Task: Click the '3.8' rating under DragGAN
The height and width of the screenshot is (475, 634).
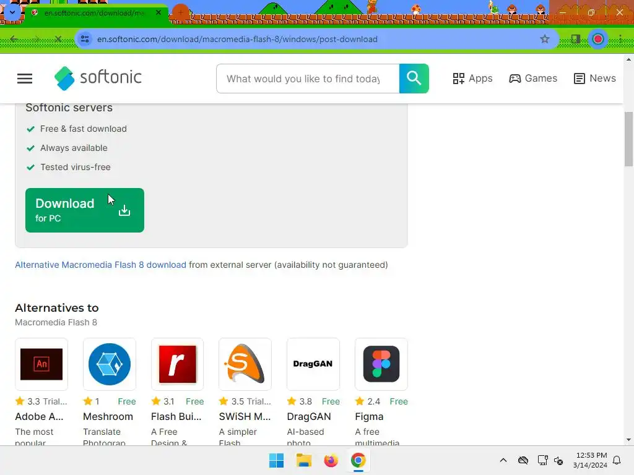Action: [x=305, y=401]
